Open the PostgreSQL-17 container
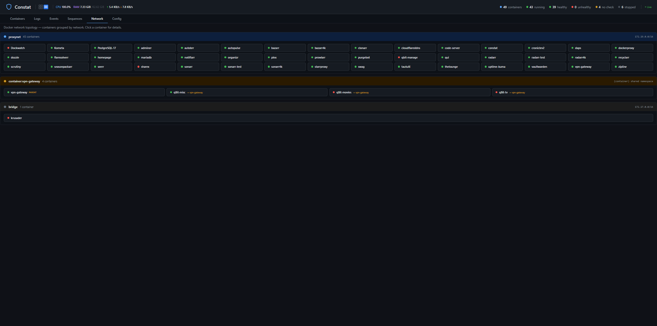 (x=111, y=48)
